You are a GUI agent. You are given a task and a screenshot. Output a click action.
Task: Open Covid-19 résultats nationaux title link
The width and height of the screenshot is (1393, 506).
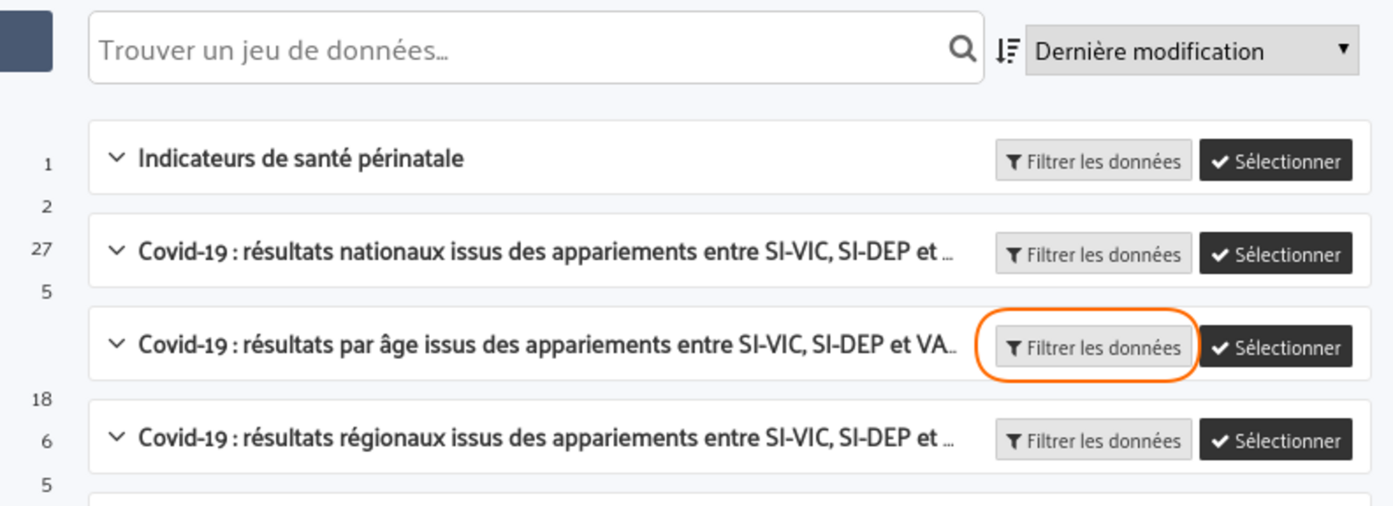pyautogui.click(x=545, y=252)
